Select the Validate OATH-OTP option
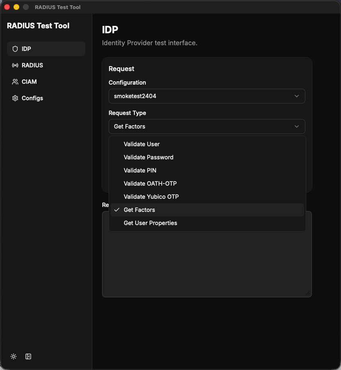Screen dimensions: 341x370 tap(207, 184)
